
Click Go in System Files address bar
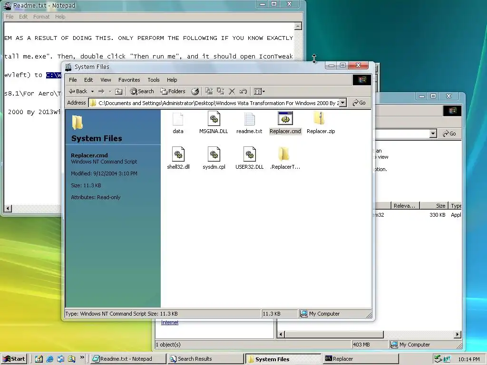pyautogui.click(x=359, y=103)
